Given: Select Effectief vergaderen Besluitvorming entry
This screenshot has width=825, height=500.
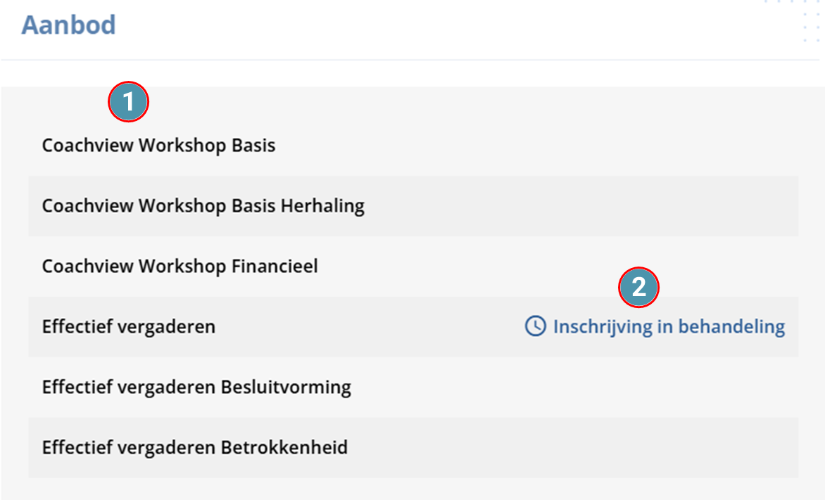Looking at the screenshot, I should (196, 387).
